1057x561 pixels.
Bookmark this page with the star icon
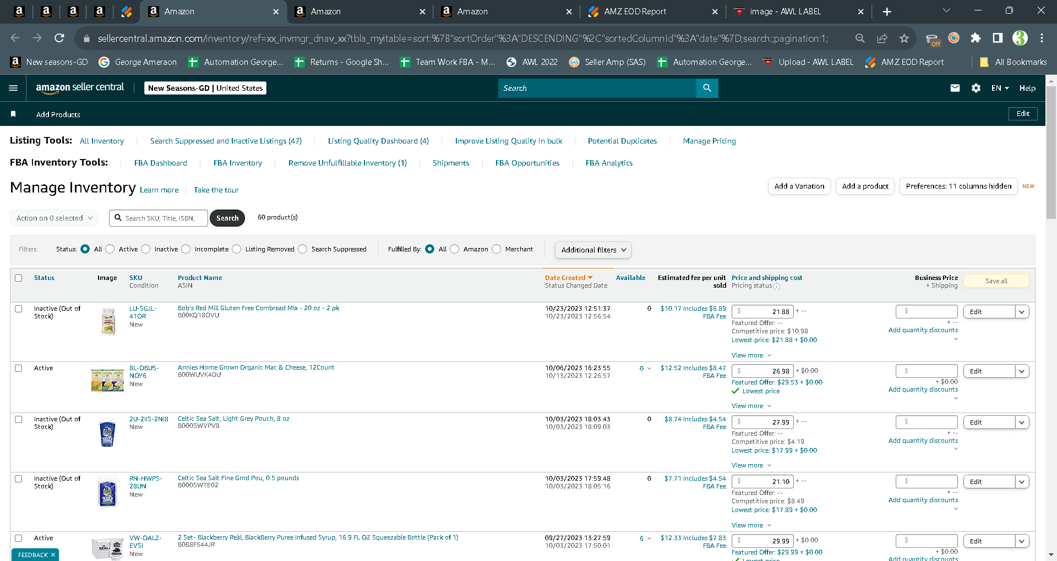tap(904, 38)
